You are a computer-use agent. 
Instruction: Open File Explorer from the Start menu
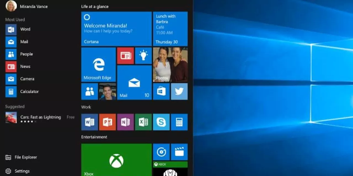[21, 157]
